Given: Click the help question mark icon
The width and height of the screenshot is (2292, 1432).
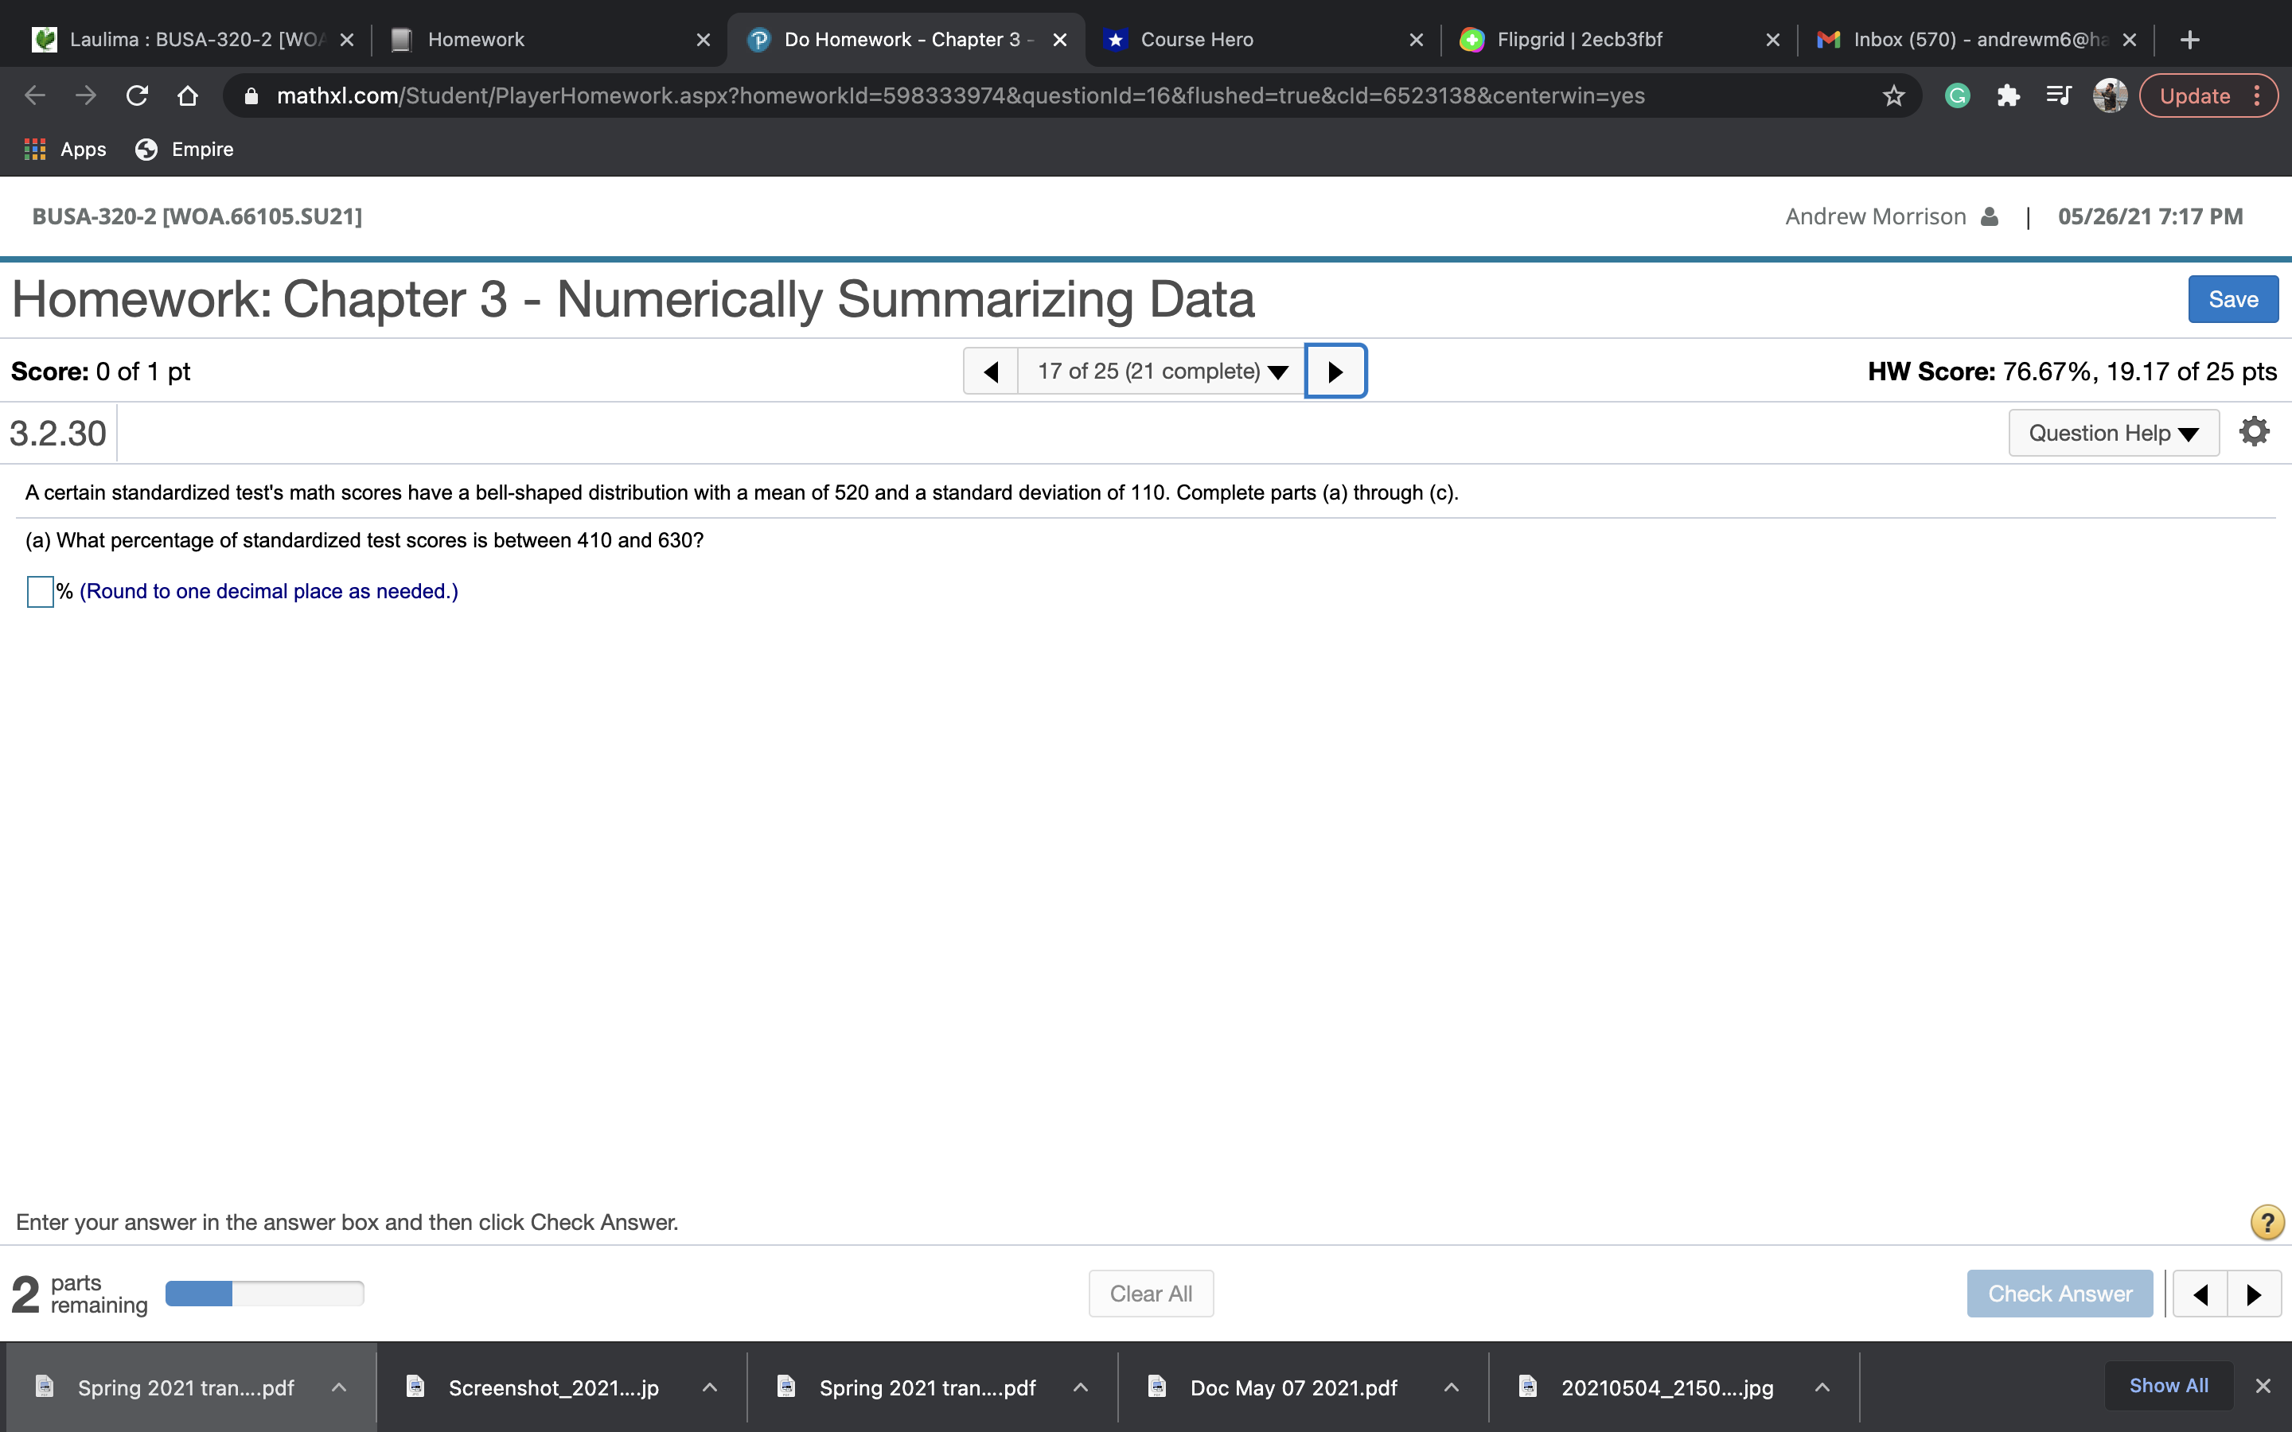Looking at the screenshot, I should pyautogui.click(x=2267, y=1221).
